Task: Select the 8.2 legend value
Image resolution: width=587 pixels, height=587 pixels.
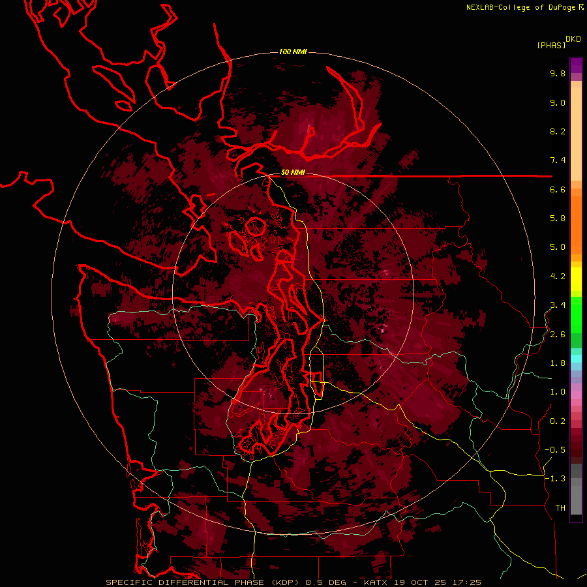Action: click(558, 131)
